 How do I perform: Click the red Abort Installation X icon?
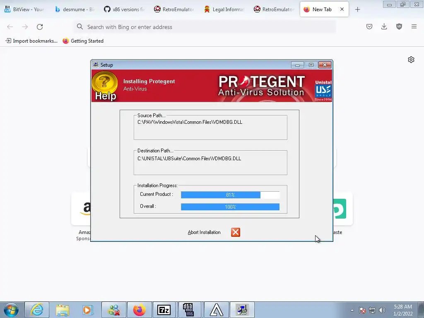pos(236,232)
